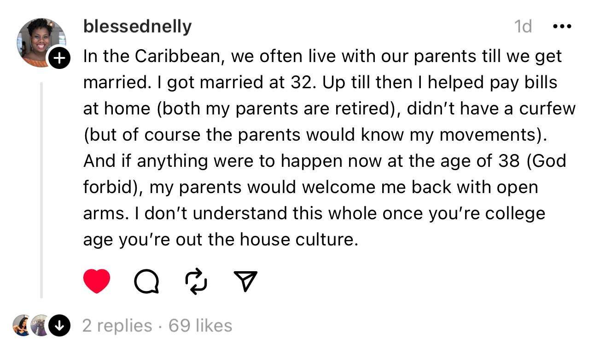Share the post with paper plane icon
Viewport: 594px width, 359px height.
[x=245, y=281]
